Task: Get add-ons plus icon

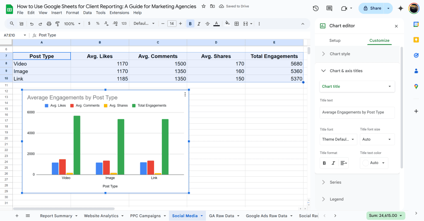Action: [x=416, y=111]
